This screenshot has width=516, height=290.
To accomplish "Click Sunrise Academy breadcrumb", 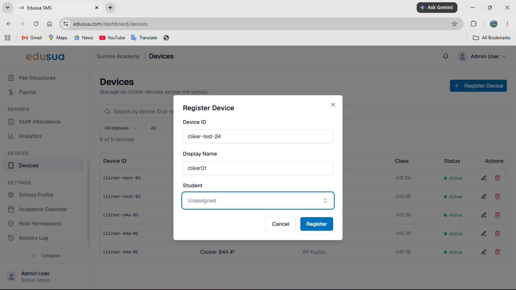I will click(118, 56).
